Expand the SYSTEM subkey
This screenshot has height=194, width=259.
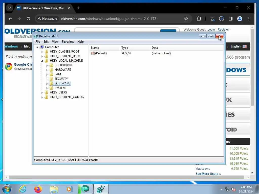point(47,88)
